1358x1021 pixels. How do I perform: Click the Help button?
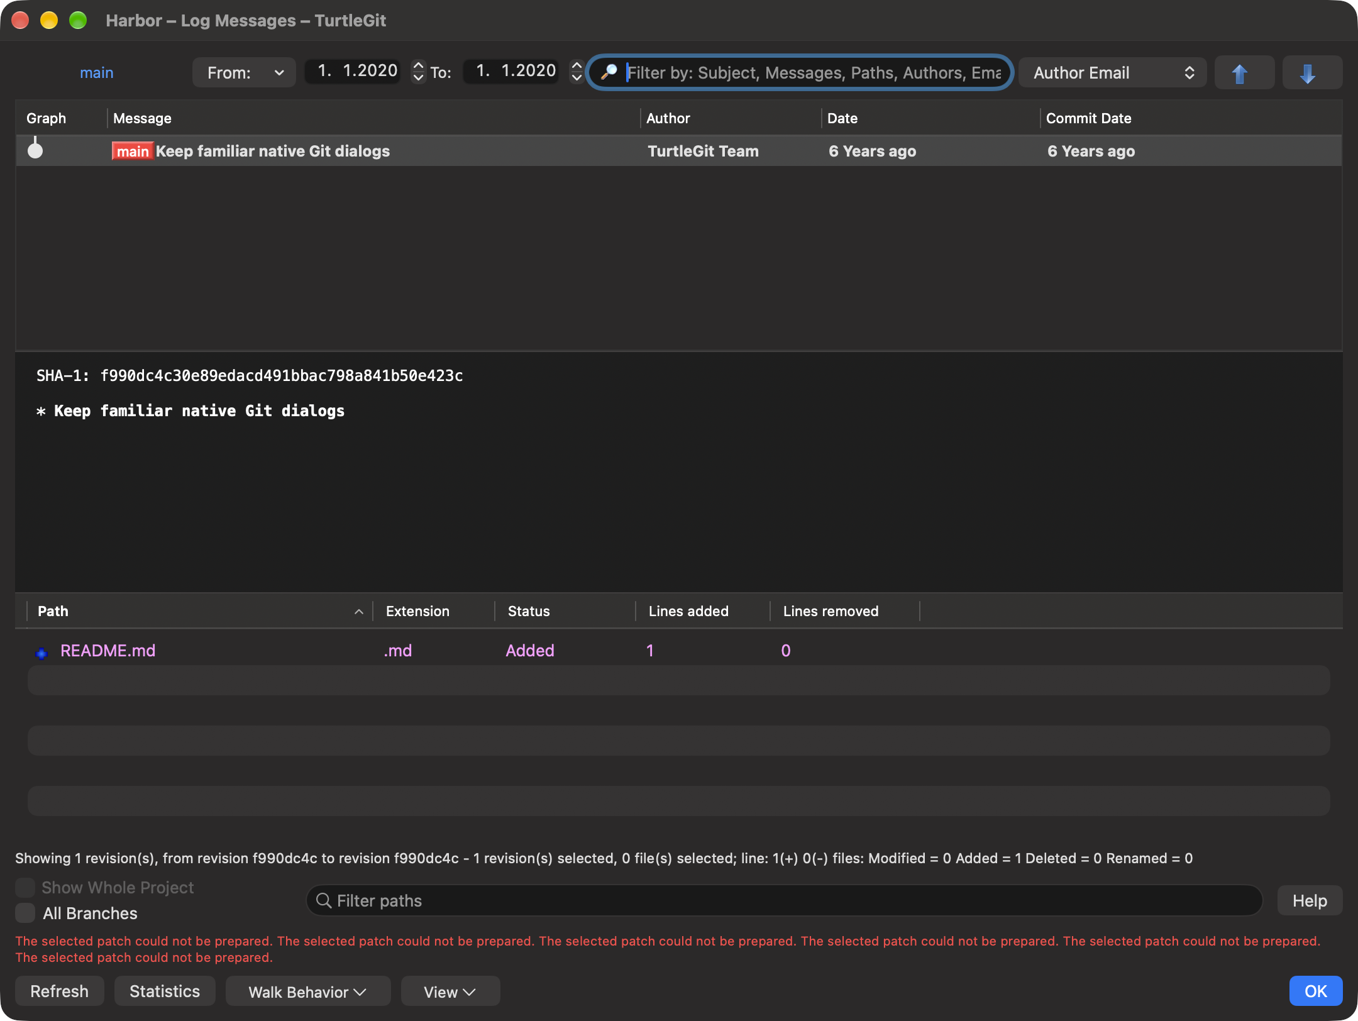pos(1310,900)
